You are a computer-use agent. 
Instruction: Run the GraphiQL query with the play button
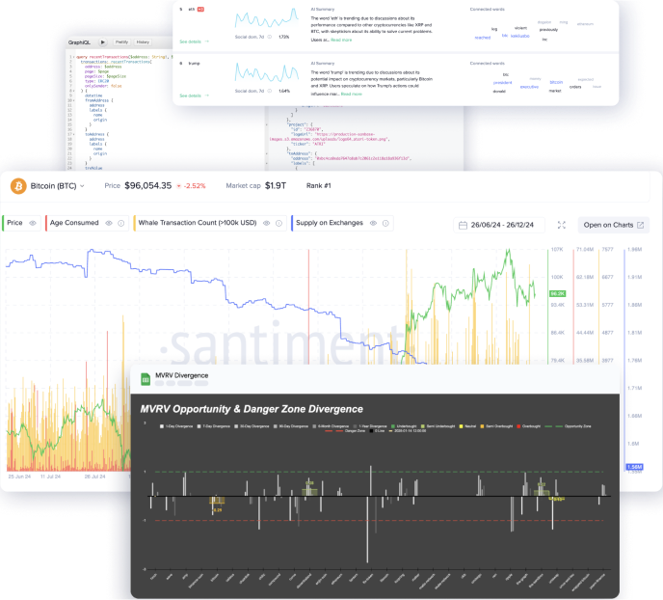coord(103,42)
